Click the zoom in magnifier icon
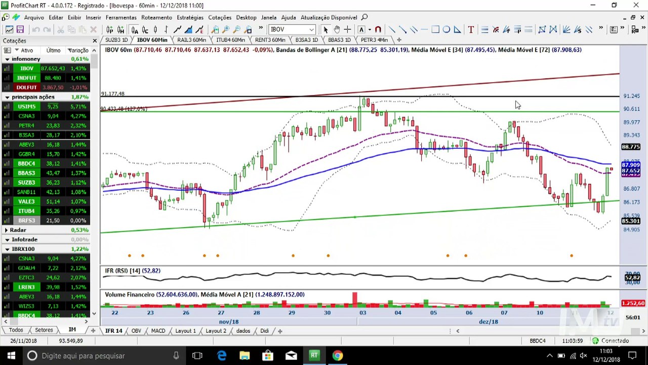Image resolution: width=648 pixels, height=365 pixels. pos(226,29)
